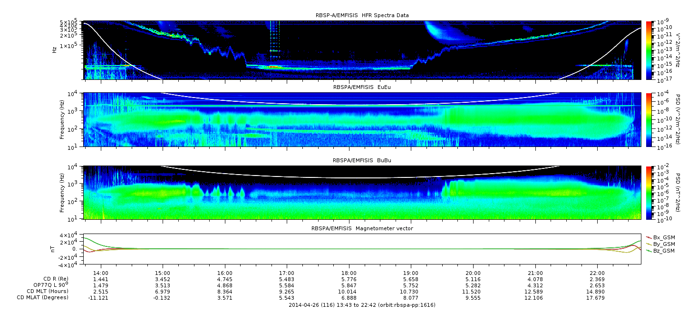This screenshot has width=688, height=313.
Task: Select the RBSPA/EMFISIS BuBu panel title
Action: [x=362, y=161]
